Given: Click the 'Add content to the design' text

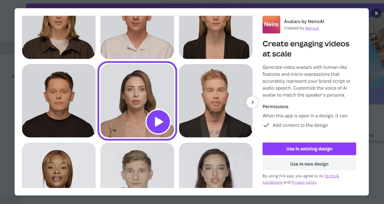Looking at the screenshot, I should pyautogui.click(x=300, y=125).
